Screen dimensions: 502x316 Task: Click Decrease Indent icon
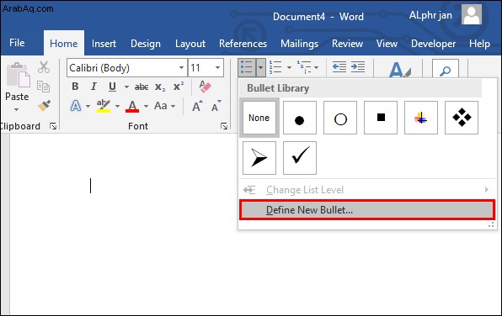tap(339, 67)
